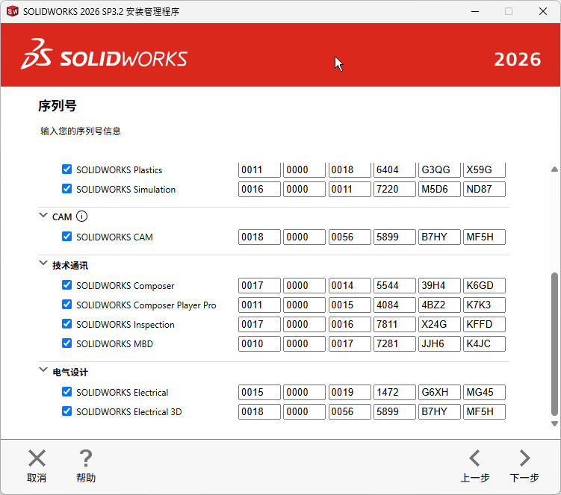
Task: Click the 电气设计 section heading
Action: [x=70, y=372]
